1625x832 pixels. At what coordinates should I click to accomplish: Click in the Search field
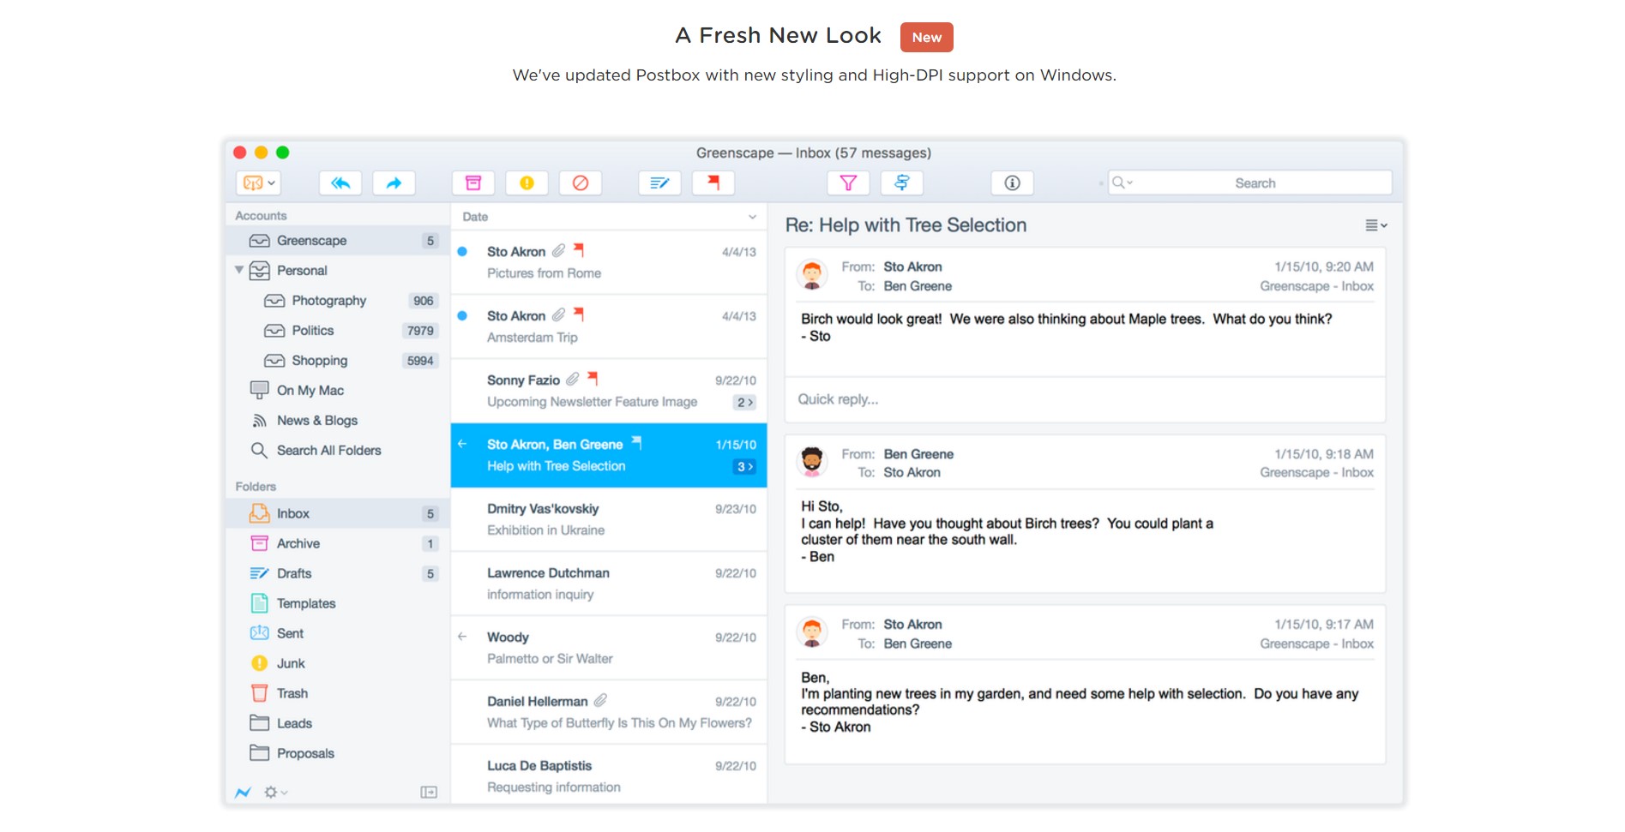pyautogui.click(x=1249, y=183)
